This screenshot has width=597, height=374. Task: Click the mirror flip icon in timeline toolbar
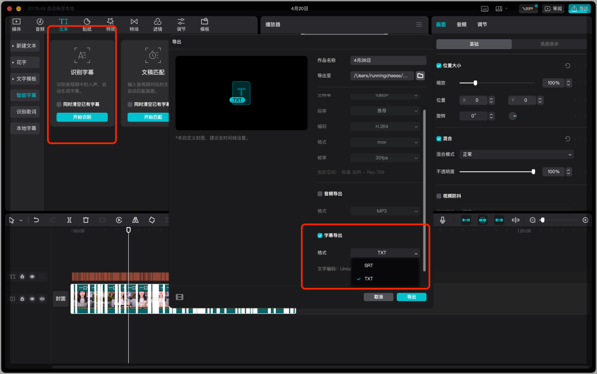pyautogui.click(x=135, y=220)
